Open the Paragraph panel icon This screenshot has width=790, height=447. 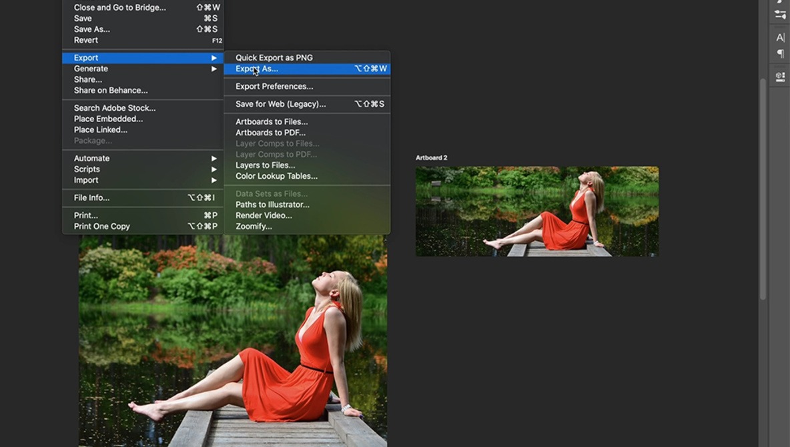780,54
